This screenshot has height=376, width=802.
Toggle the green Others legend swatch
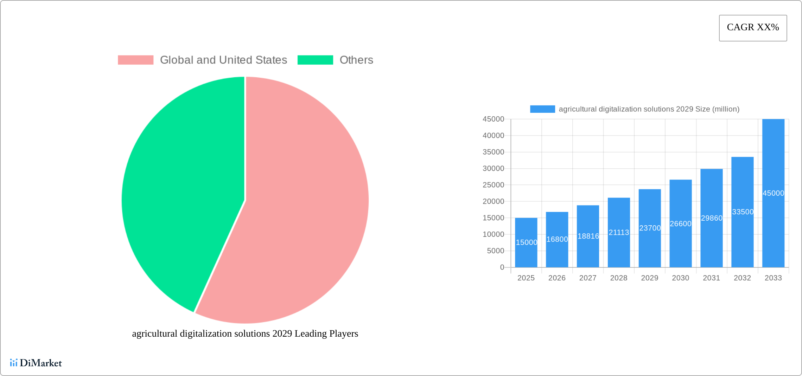click(315, 60)
